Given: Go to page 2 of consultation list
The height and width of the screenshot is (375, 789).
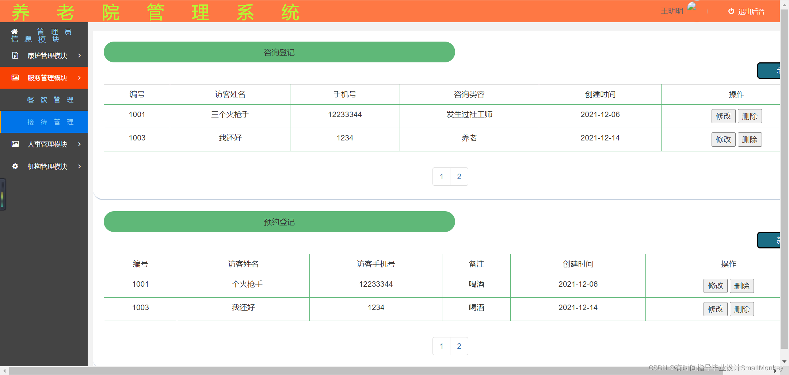Looking at the screenshot, I should [x=459, y=177].
